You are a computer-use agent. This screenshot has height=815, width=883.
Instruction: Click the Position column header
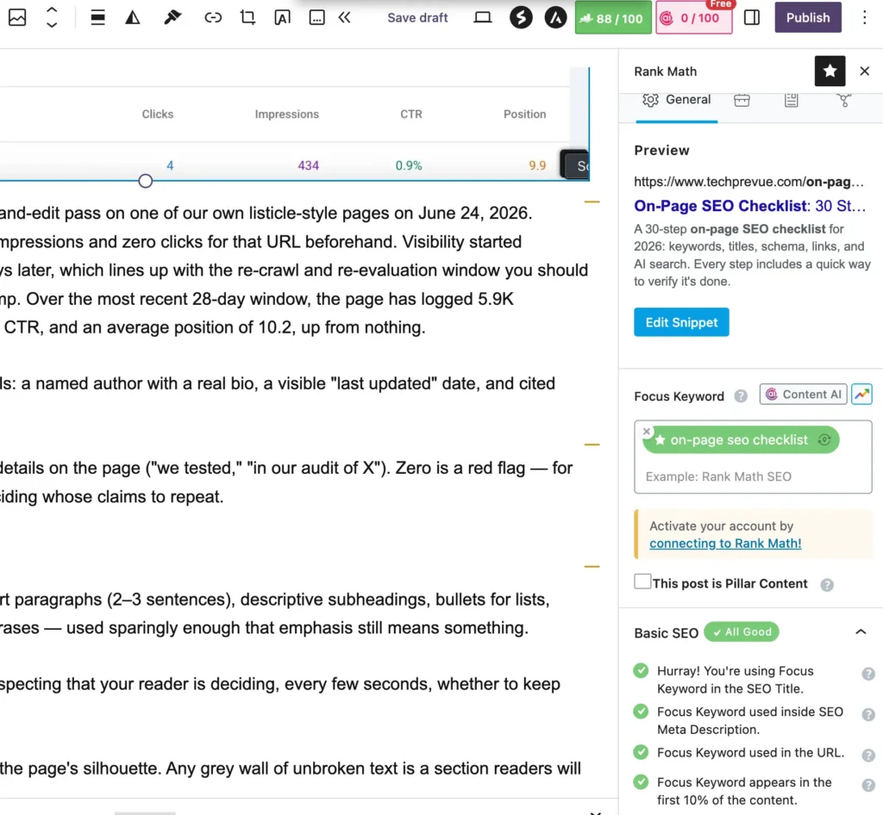click(525, 115)
